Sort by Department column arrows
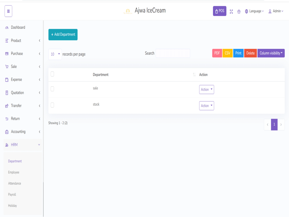The width and height of the screenshot is (289, 217). 194,75
